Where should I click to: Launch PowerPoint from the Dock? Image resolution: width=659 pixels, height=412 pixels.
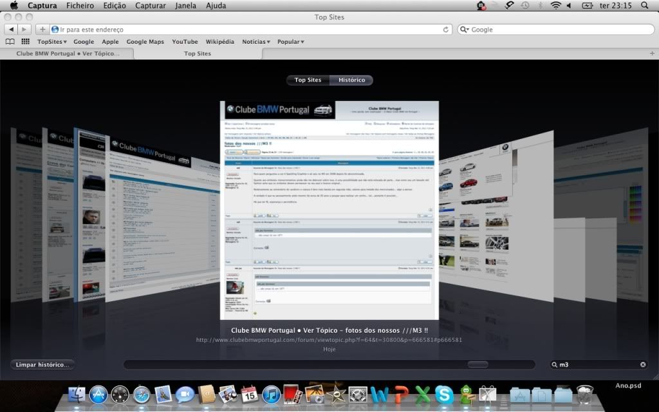coord(402,395)
